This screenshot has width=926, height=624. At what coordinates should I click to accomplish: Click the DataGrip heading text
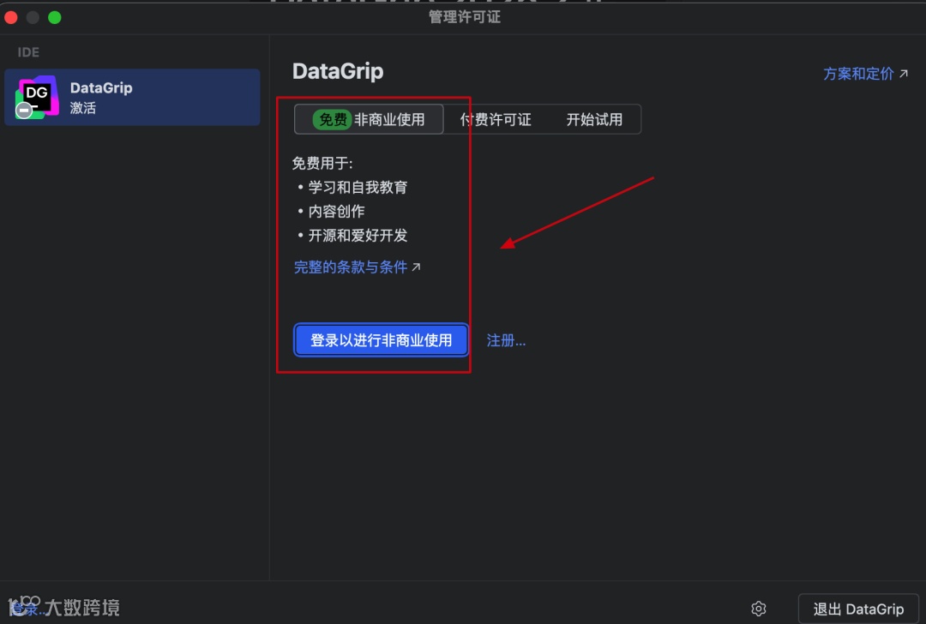338,71
